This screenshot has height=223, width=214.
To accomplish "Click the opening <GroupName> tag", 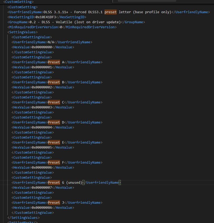I will (x=18, y=22).
